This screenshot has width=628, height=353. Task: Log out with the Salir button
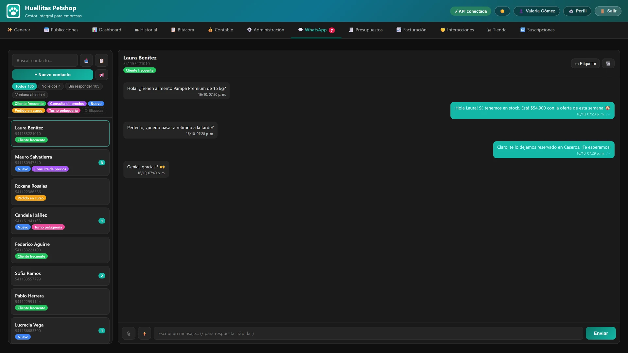608,11
